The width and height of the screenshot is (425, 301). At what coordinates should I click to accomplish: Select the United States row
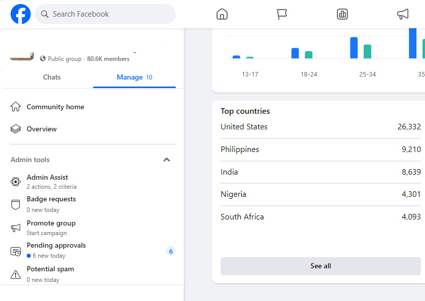(321, 127)
